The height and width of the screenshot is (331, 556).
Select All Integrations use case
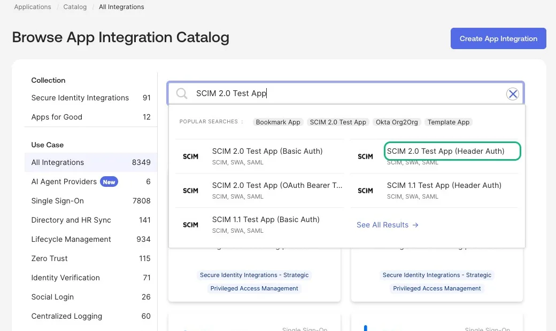click(x=91, y=162)
